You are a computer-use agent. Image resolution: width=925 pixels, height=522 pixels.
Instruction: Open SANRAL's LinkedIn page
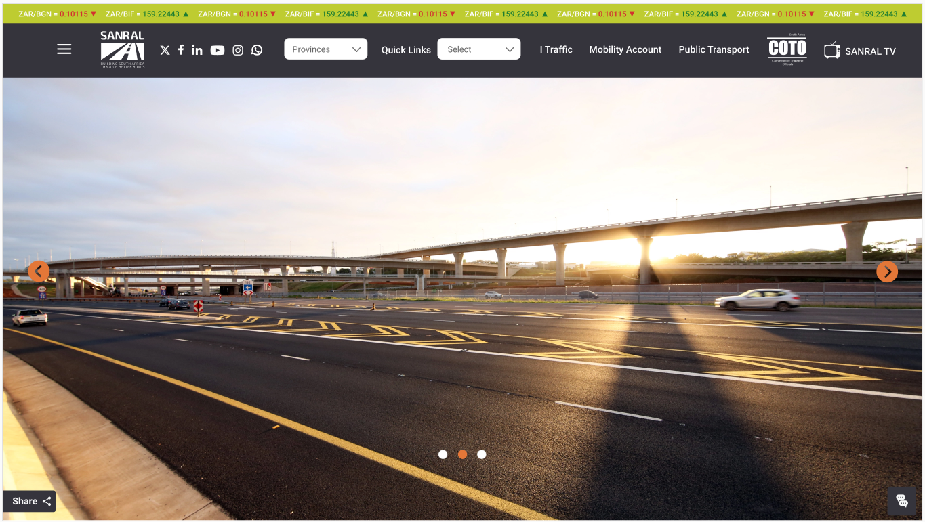coord(197,50)
